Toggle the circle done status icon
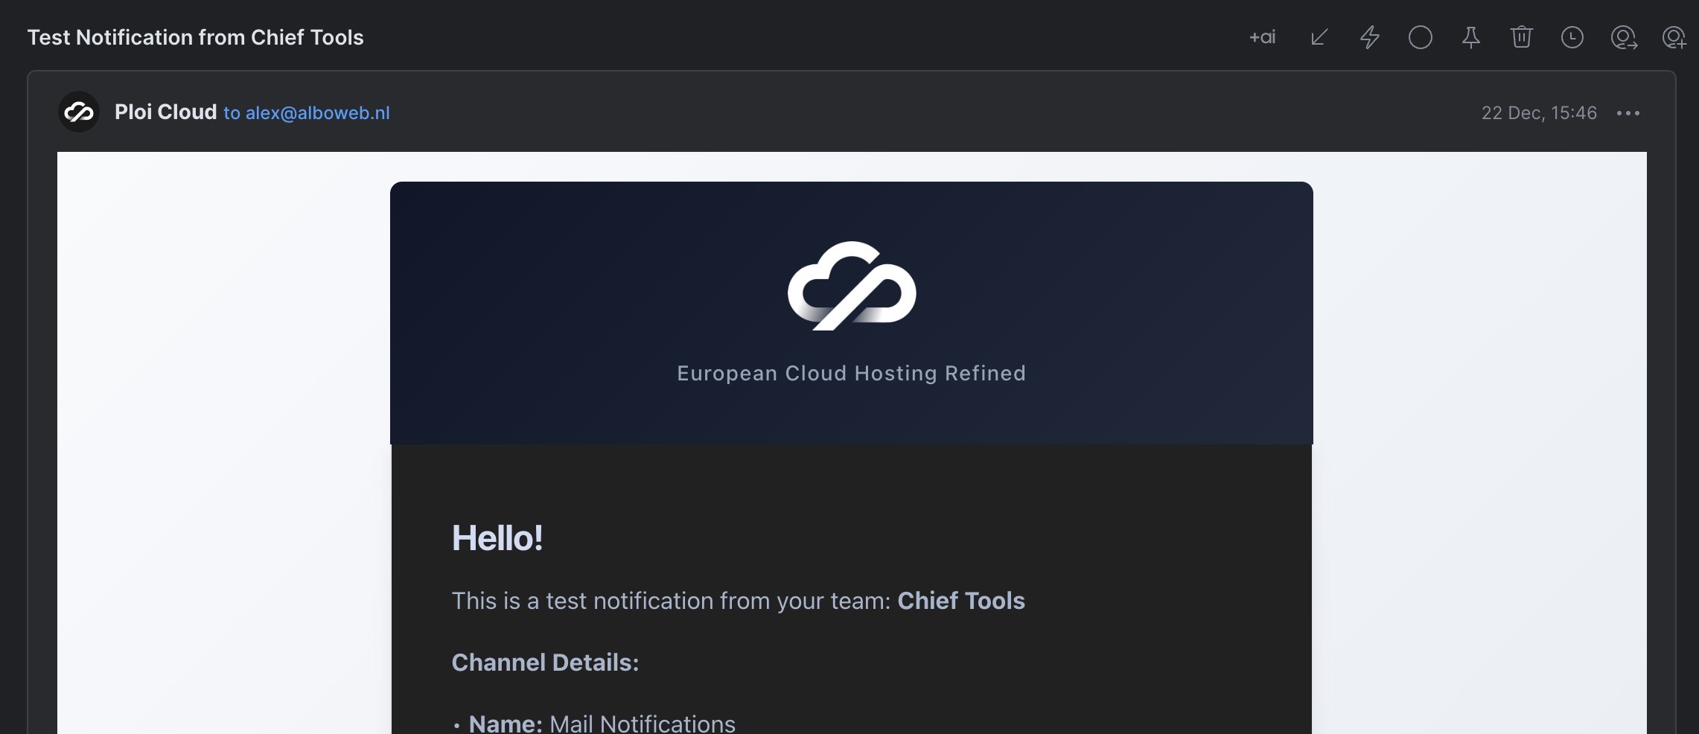 coord(1420,37)
